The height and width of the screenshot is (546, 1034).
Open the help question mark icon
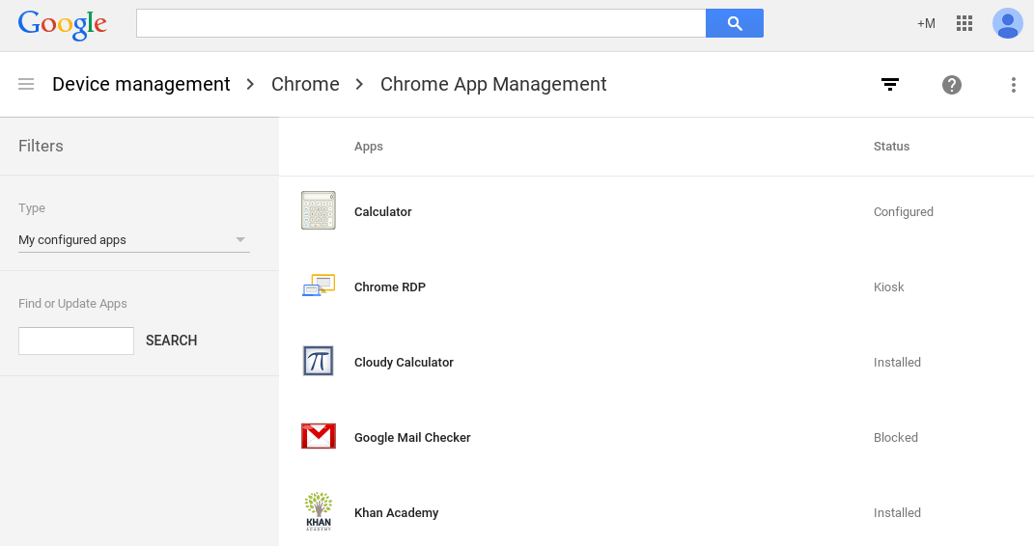click(x=952, y=84)
